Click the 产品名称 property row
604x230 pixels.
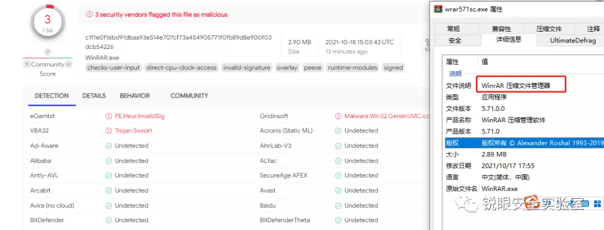(524, 120)
